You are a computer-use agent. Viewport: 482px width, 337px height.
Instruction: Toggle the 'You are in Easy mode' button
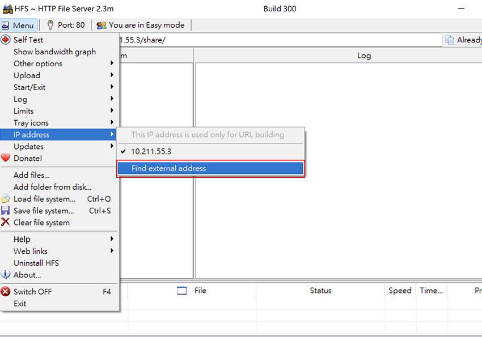[142, 25]
